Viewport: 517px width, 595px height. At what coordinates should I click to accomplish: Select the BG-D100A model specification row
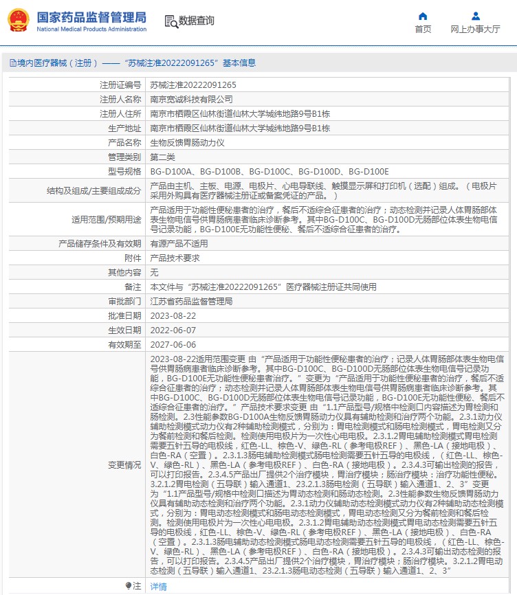[x=269, y=172]
